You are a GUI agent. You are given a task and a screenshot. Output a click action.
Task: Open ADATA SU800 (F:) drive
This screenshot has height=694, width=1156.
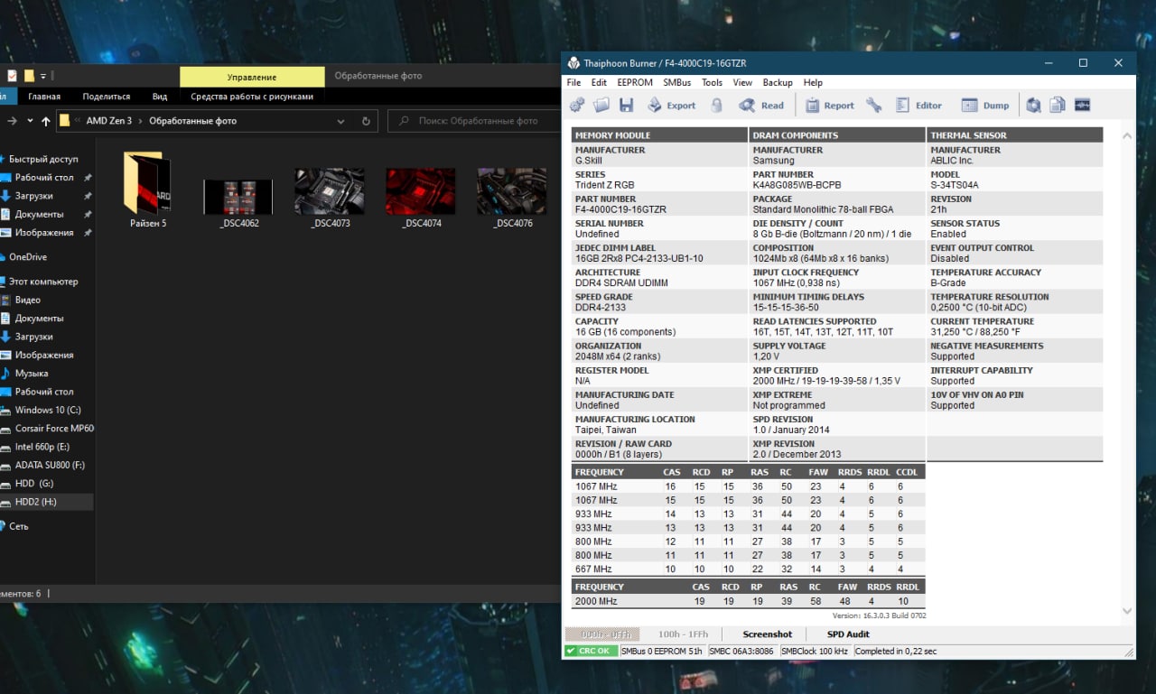coord(50,465)
